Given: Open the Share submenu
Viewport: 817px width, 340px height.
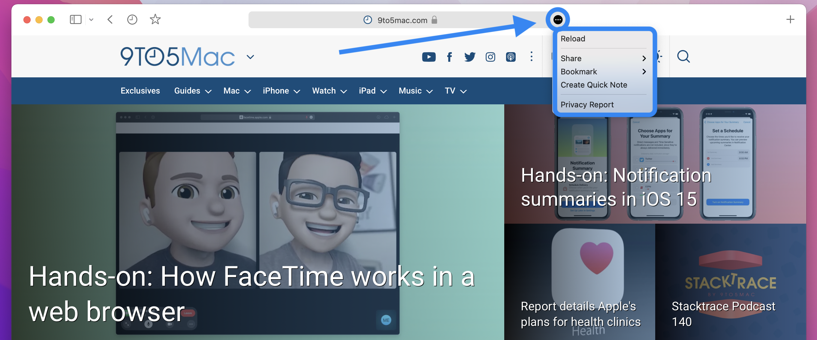Looking at the screenshot, I should (x=603, y=58).
